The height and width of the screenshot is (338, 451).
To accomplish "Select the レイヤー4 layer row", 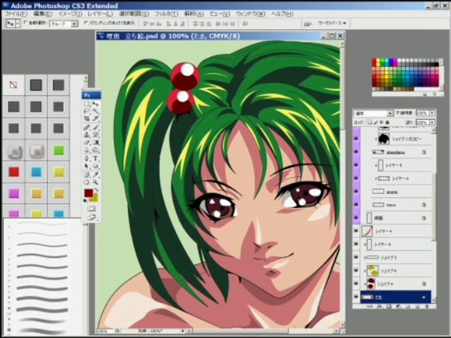I will pos(396,231).
